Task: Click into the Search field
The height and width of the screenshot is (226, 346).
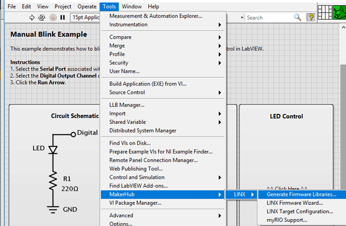Action: pos(269,18)
